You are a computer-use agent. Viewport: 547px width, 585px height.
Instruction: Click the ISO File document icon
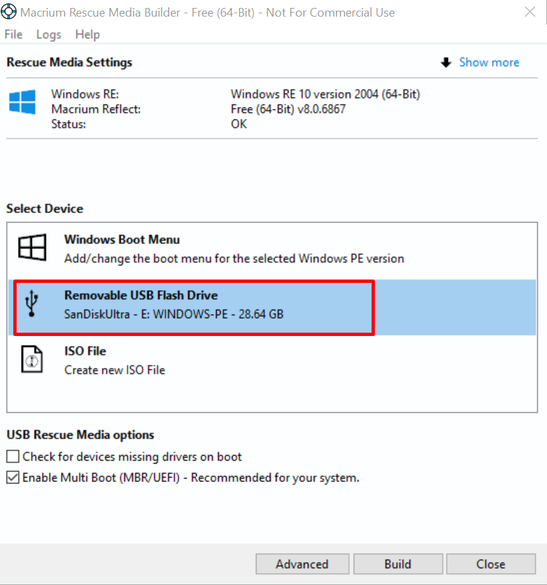point(32,359)
